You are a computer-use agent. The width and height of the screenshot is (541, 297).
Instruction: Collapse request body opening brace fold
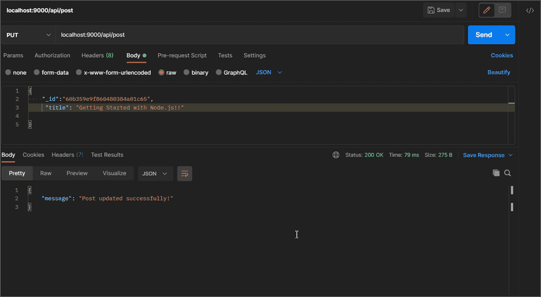click(x=30, y=91)
